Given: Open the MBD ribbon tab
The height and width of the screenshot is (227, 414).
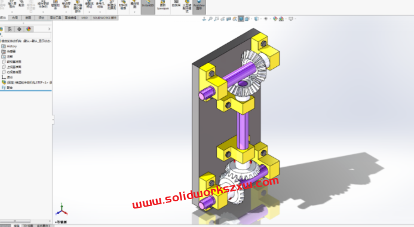Looking at the screenshot, I should pos(84,18).
